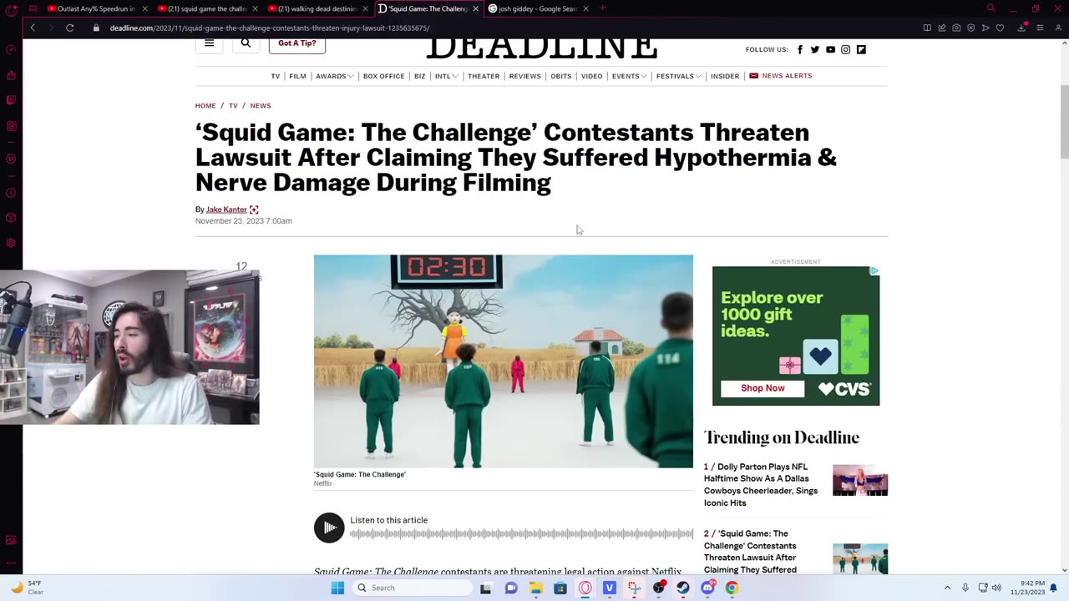Open Dolly Parton trending story link
This screenshot has width=1069, height=601.
coord(761,485)
